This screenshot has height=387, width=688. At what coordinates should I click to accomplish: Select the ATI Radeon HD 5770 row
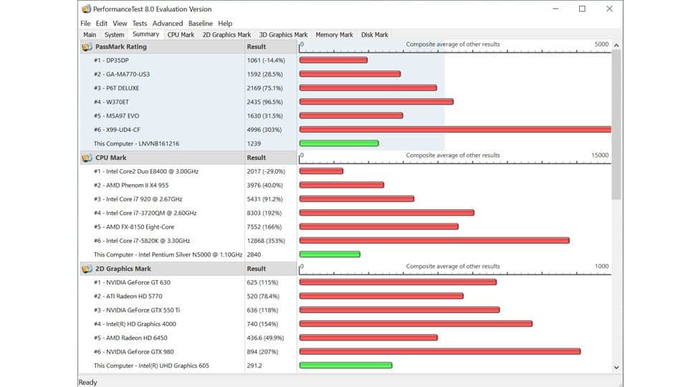(345, 296)
